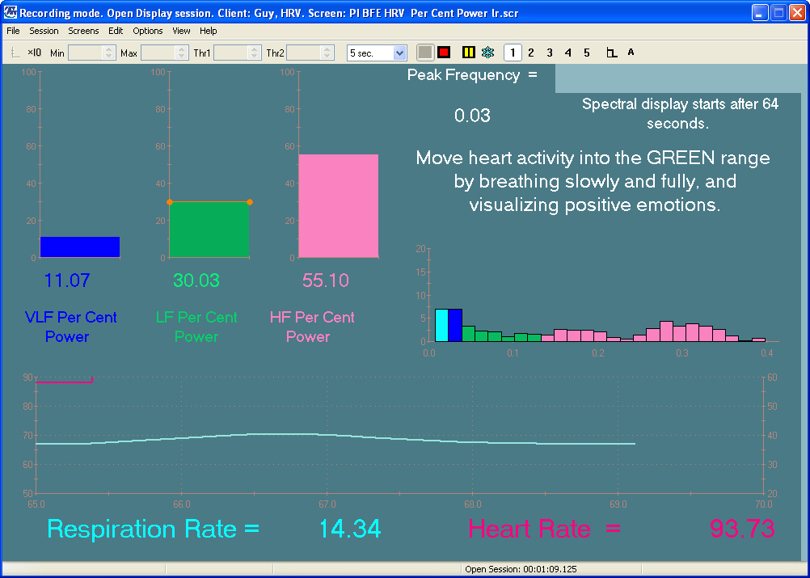Open the Options menu
The width and height of the screenshot is (810, 578).
tap(148, 31)
